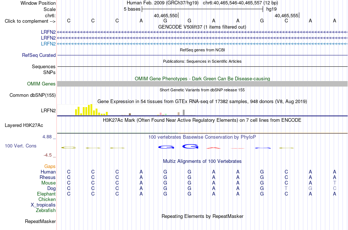The height and width of the screenshot is (230, 348).
Task: Click the yellow bars in the GTEx chart
Action: tap(91, 110)
